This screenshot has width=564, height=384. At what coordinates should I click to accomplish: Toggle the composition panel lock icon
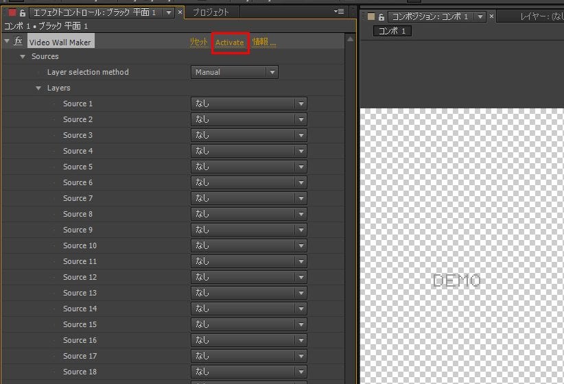coord(381,16)
